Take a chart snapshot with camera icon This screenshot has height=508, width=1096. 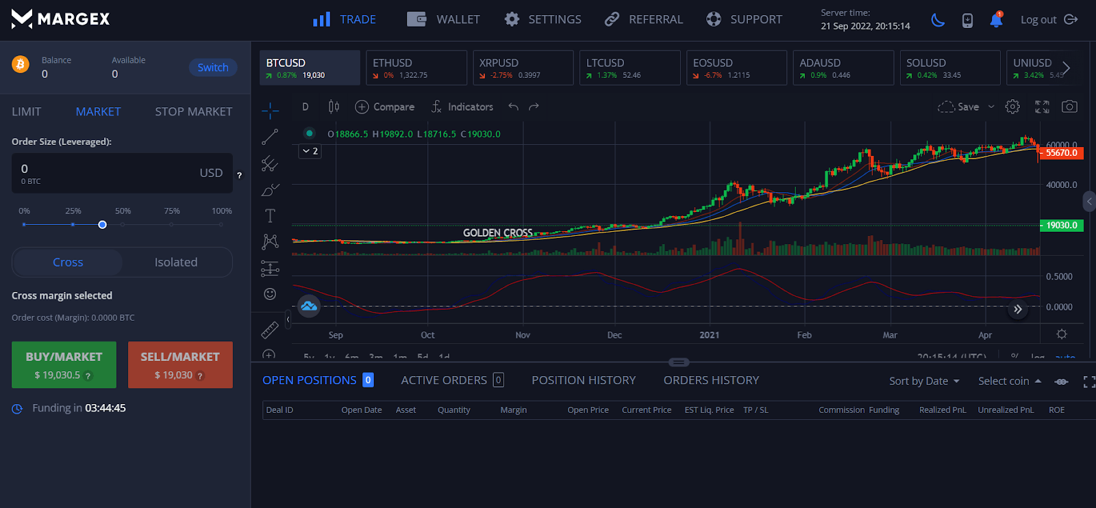1069,107
